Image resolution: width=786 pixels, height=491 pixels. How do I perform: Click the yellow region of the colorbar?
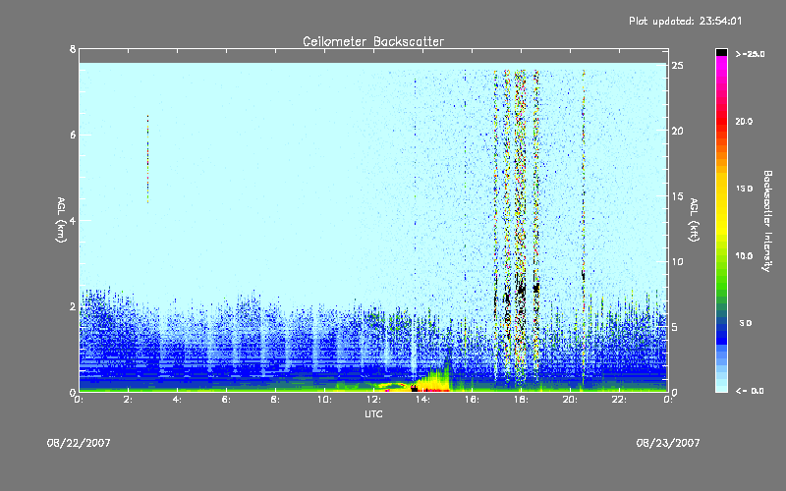(x=721, y=205)
